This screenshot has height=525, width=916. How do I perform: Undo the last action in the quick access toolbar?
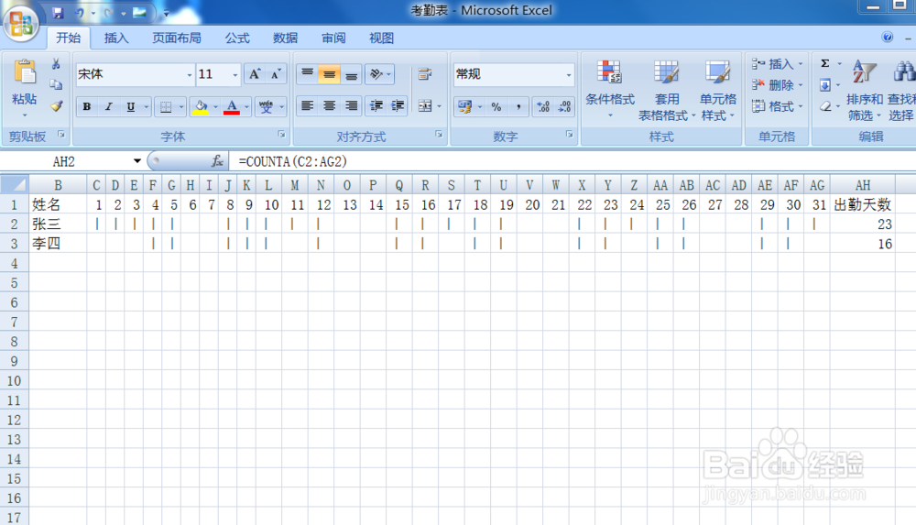click(79, 12)
